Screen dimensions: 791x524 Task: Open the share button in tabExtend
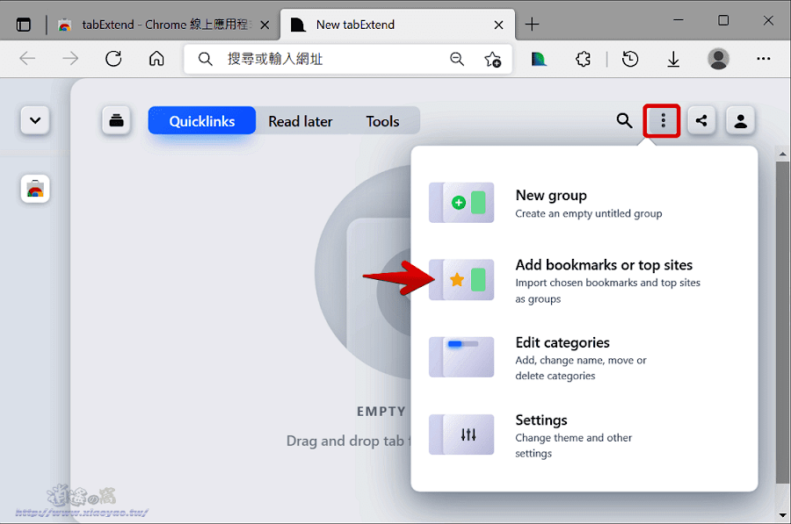[x=701, y=120]
